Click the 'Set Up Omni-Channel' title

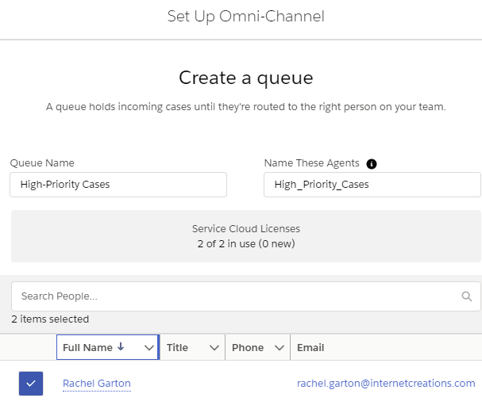point(246,17)
